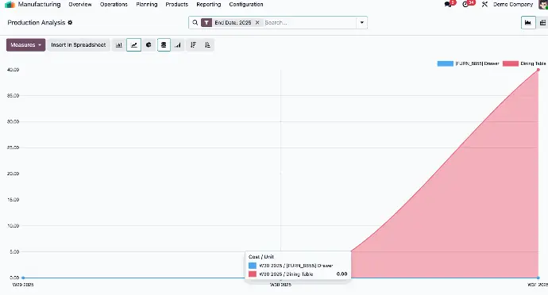Open the Configuration menu

point(246,5)
